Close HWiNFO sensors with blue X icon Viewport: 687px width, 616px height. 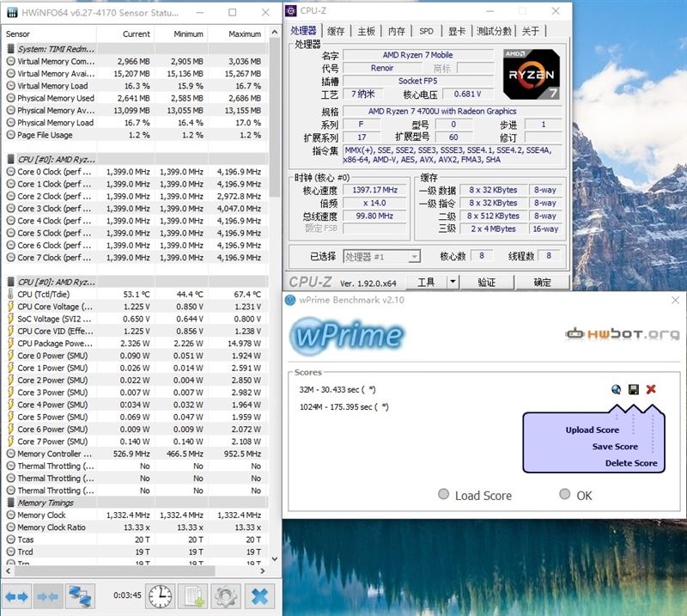coord(260,596)
